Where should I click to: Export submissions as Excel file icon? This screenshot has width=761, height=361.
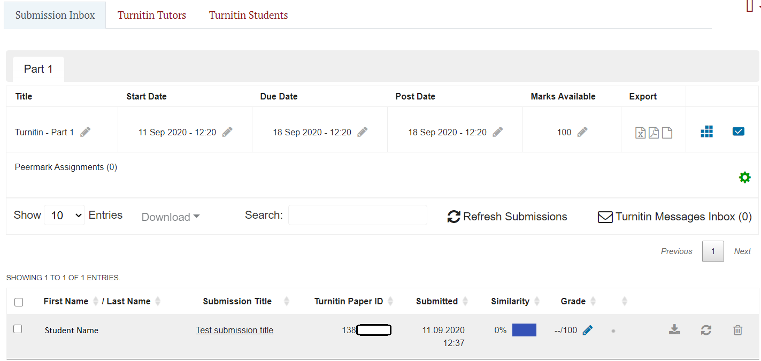[x=640, y=133]
